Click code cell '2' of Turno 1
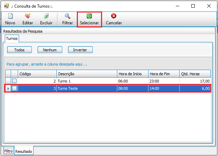Viewport: 218px width, 156px height. point(37,81)
